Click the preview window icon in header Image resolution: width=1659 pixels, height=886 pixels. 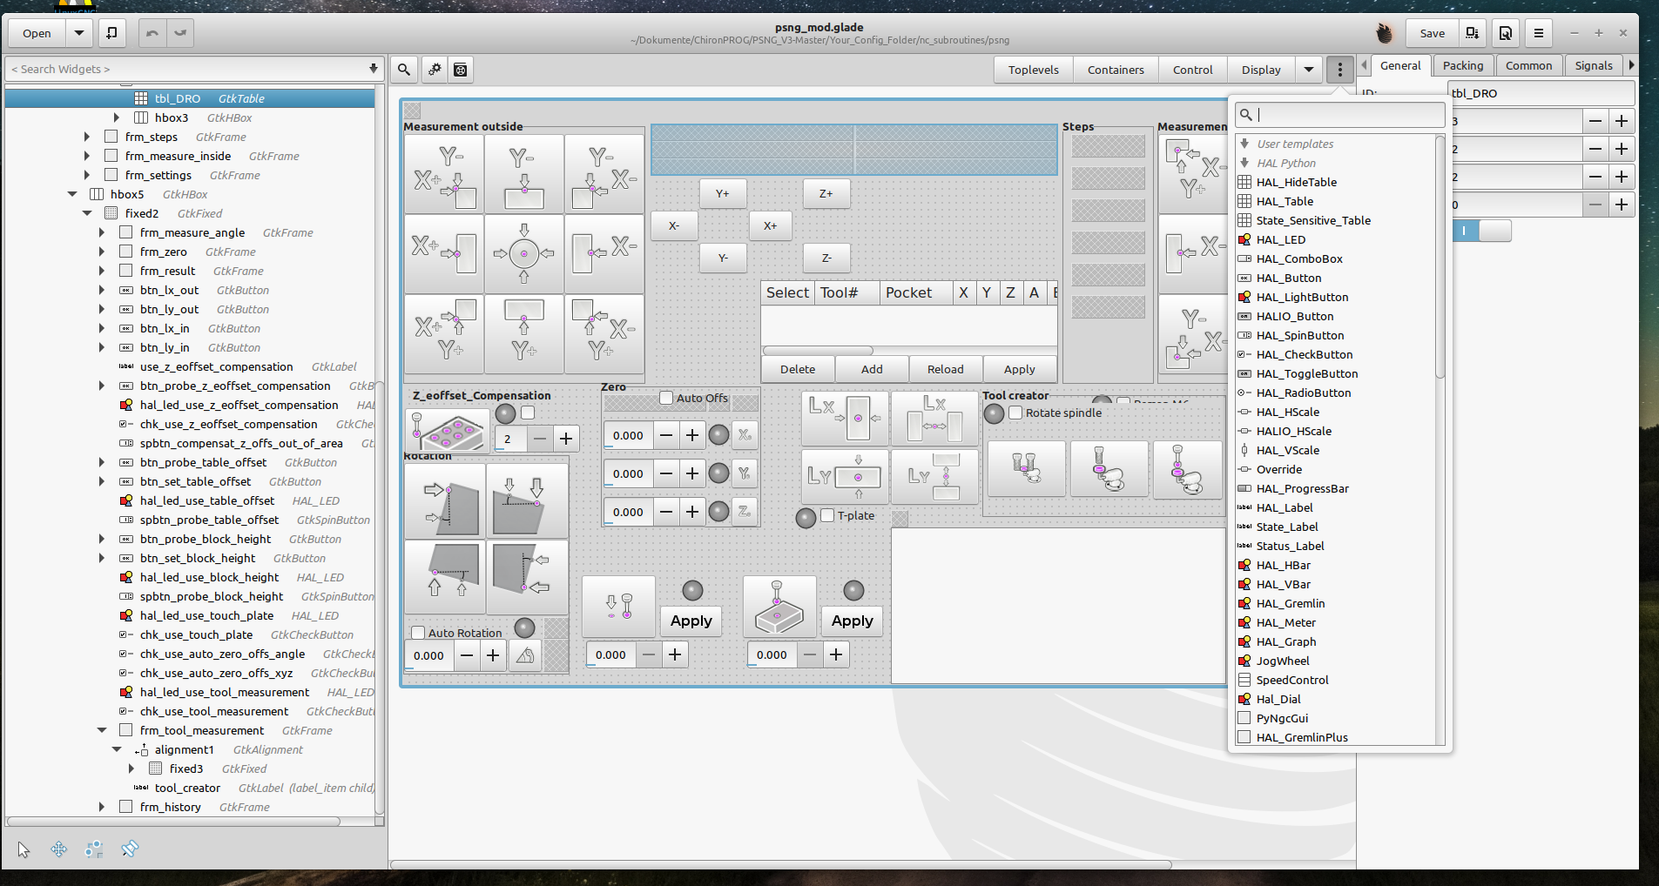[1506, 33]
